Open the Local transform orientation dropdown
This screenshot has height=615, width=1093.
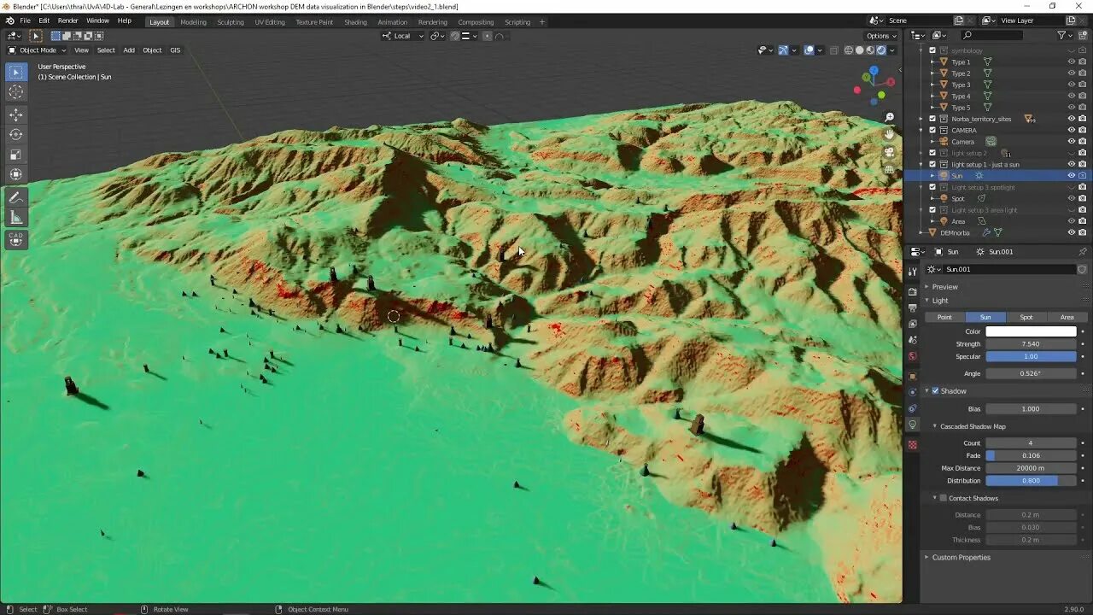(x=401, y=35)
